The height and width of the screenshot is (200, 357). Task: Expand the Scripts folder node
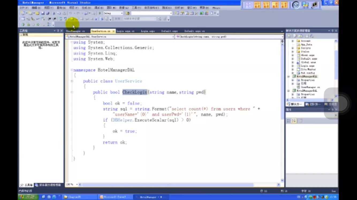tap(293, 48)
